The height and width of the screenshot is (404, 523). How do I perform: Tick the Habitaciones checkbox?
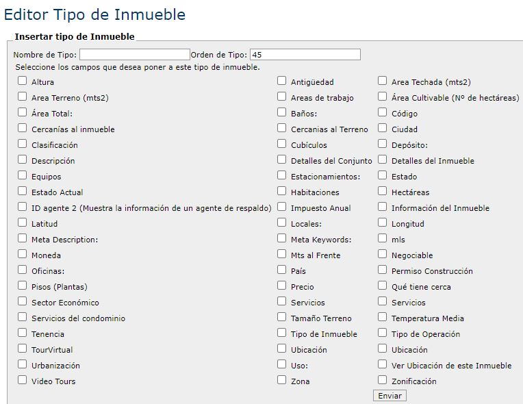click(x=282, y=192)
